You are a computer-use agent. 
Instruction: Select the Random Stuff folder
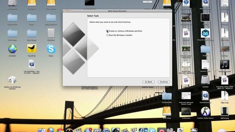click(x=12, y=18)
